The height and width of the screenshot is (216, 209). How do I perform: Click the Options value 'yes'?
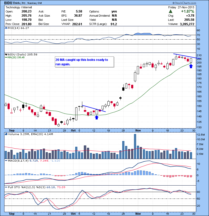[x=114, y=11]
